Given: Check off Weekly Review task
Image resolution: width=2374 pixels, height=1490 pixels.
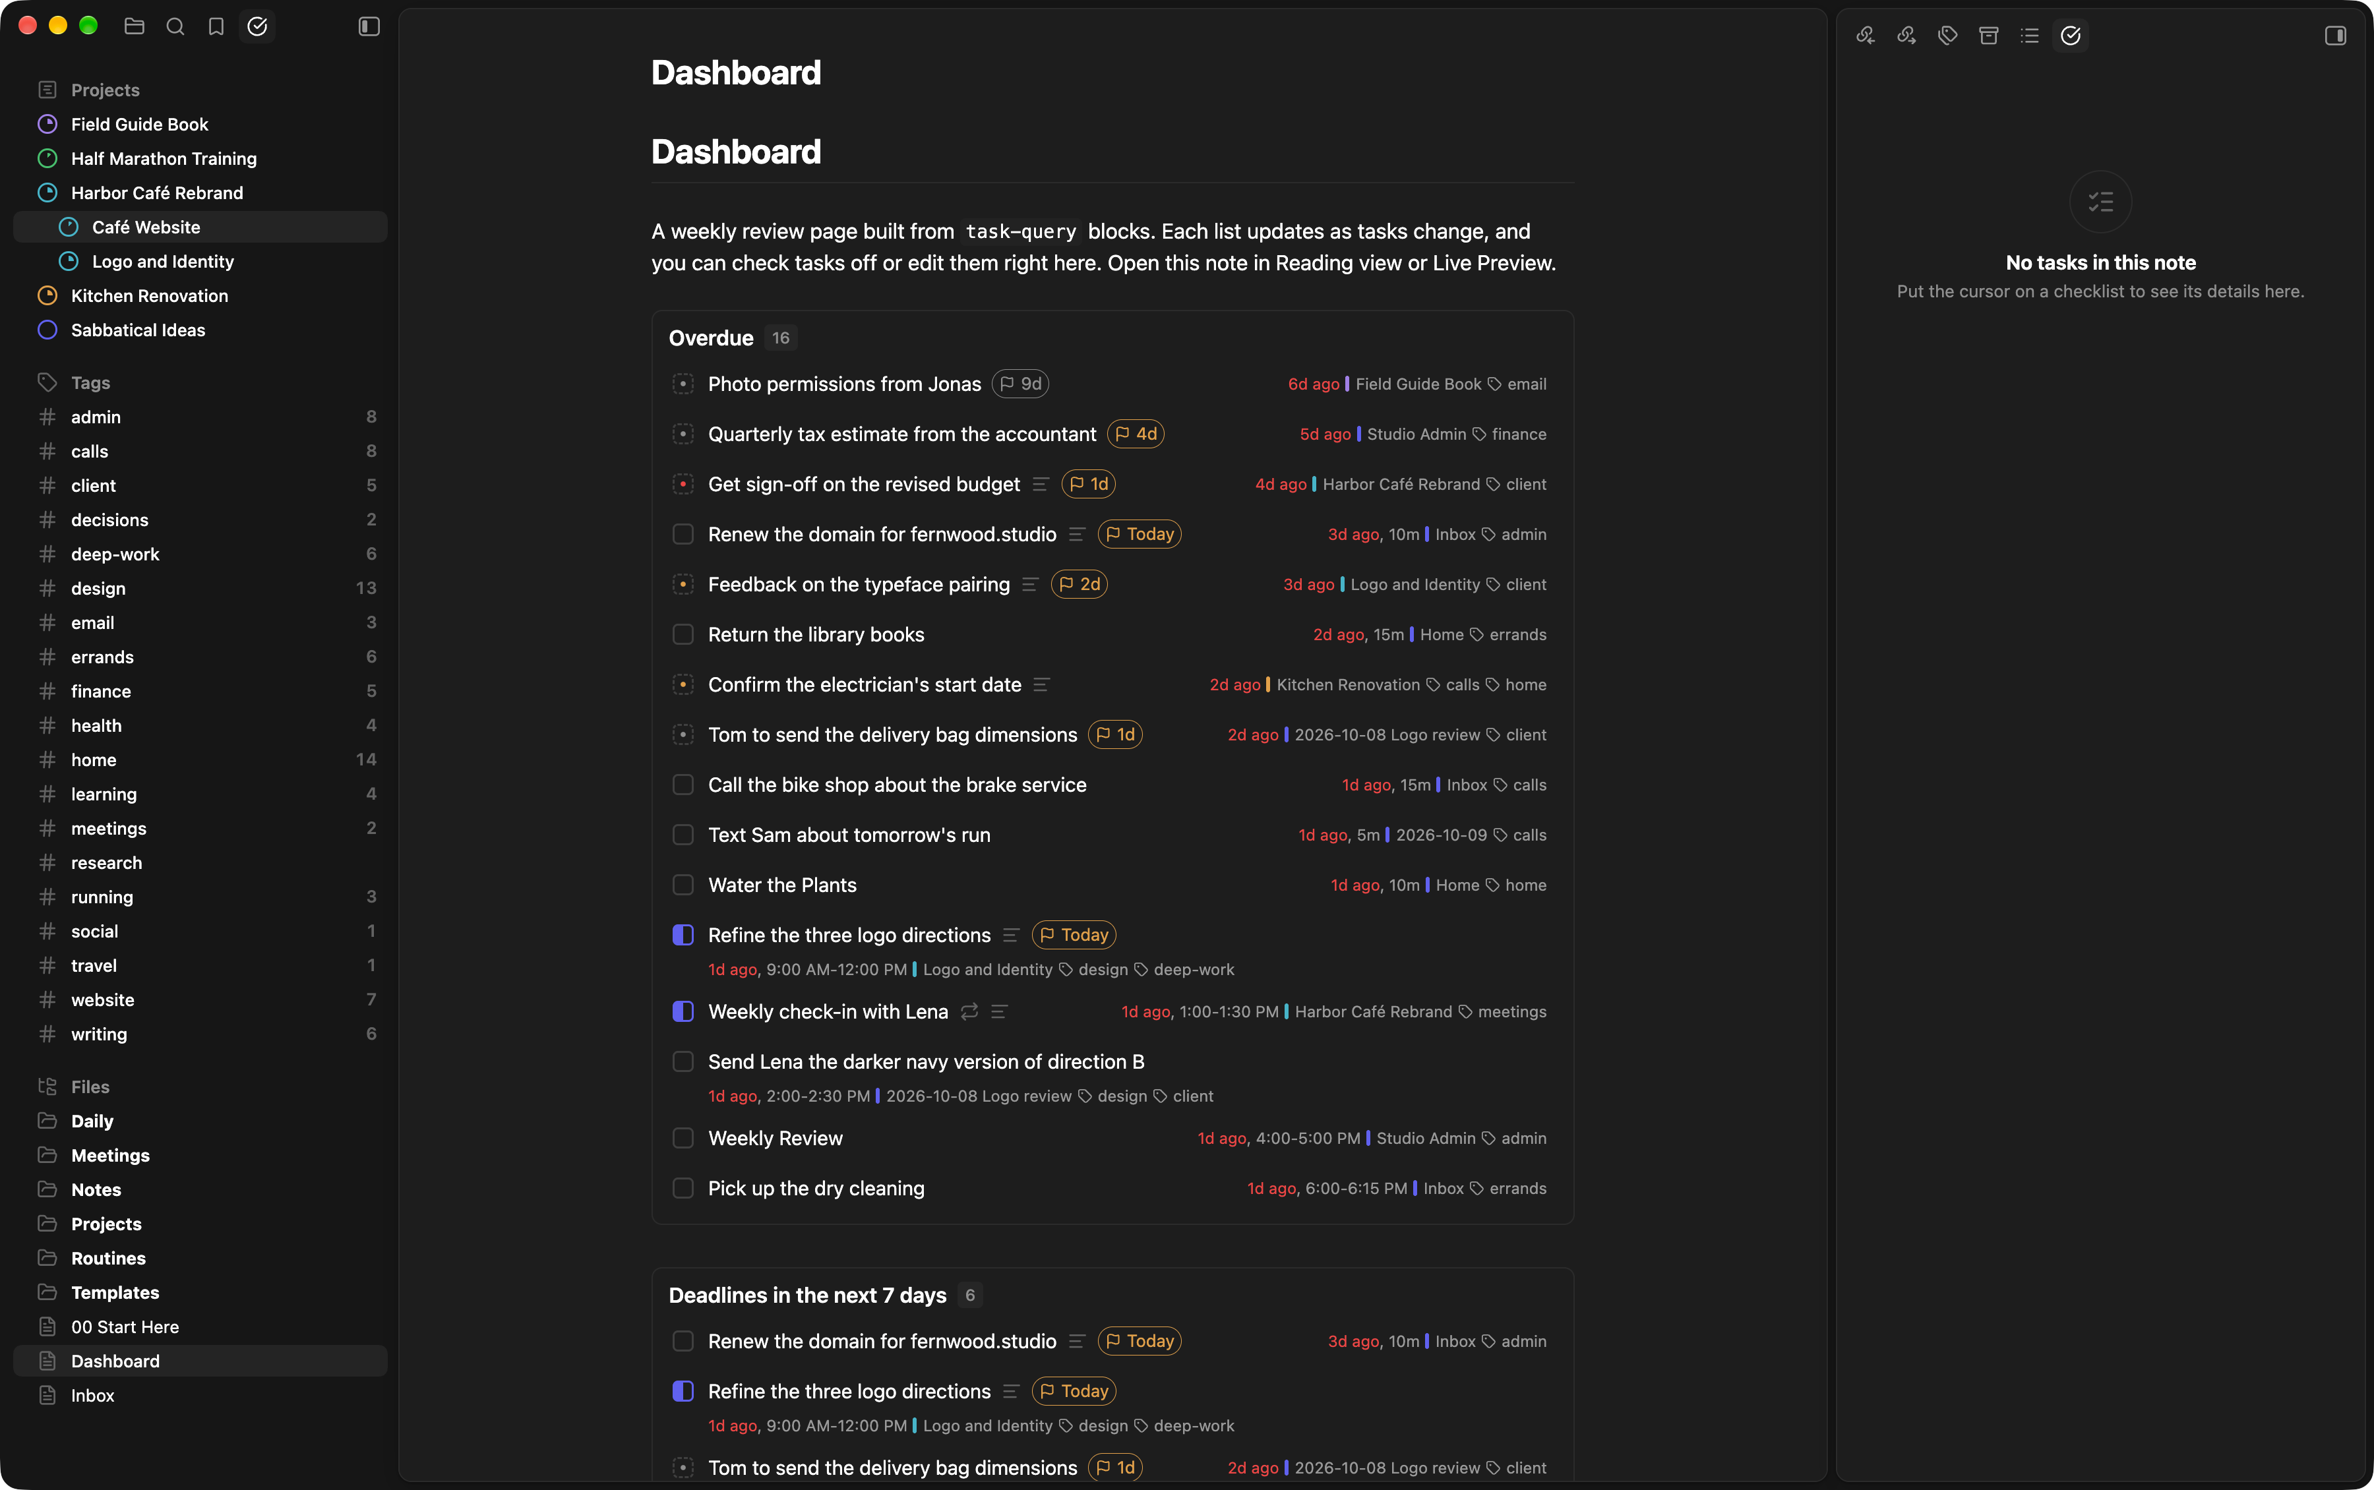Looking at the screenshot, I should pos(683,1138).
